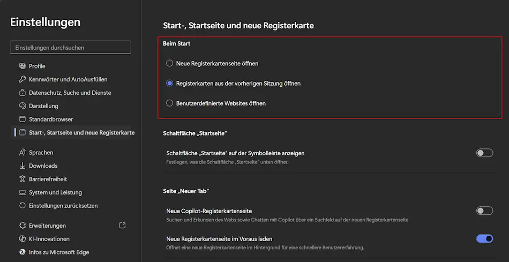
Task: Select 'Benutzerdefinierte Websites öffnen' radio option
Action: (x=170, y=103)
